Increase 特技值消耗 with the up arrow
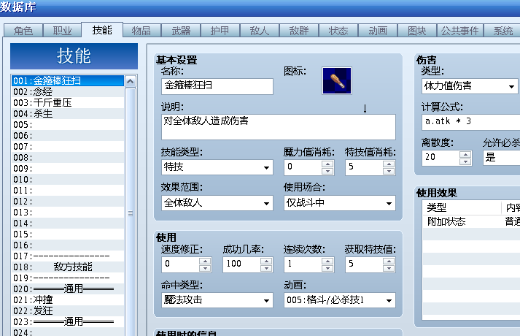Image resolution: width=520 pixels, height=336 pixels. tap(389, 164)
